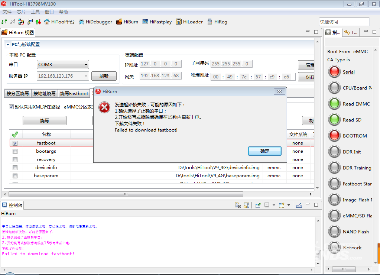Click the right panel horizontal scrollbar thumb
380x275 pixels.
coord(344,269)
